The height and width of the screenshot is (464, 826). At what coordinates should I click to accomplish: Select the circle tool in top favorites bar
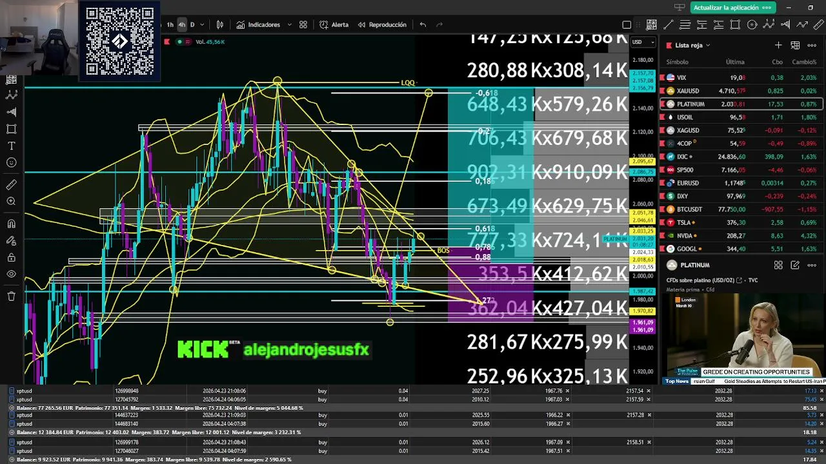tap(752, 24)
